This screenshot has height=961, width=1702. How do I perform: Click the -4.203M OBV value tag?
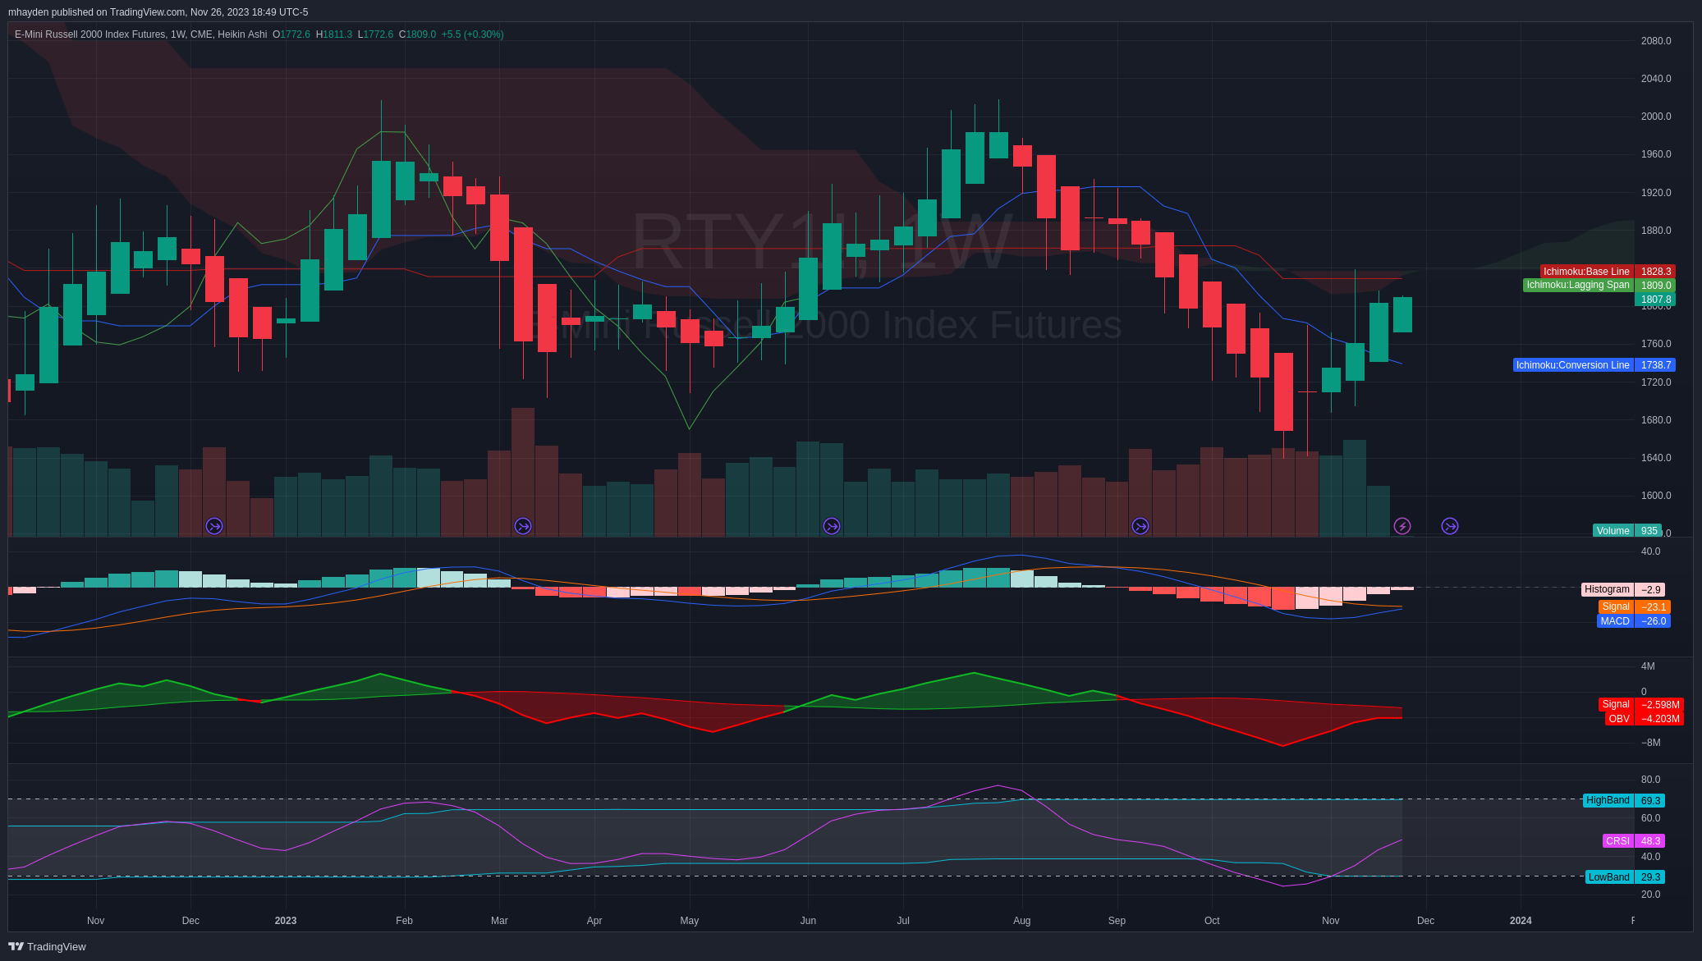(1659, 719)
